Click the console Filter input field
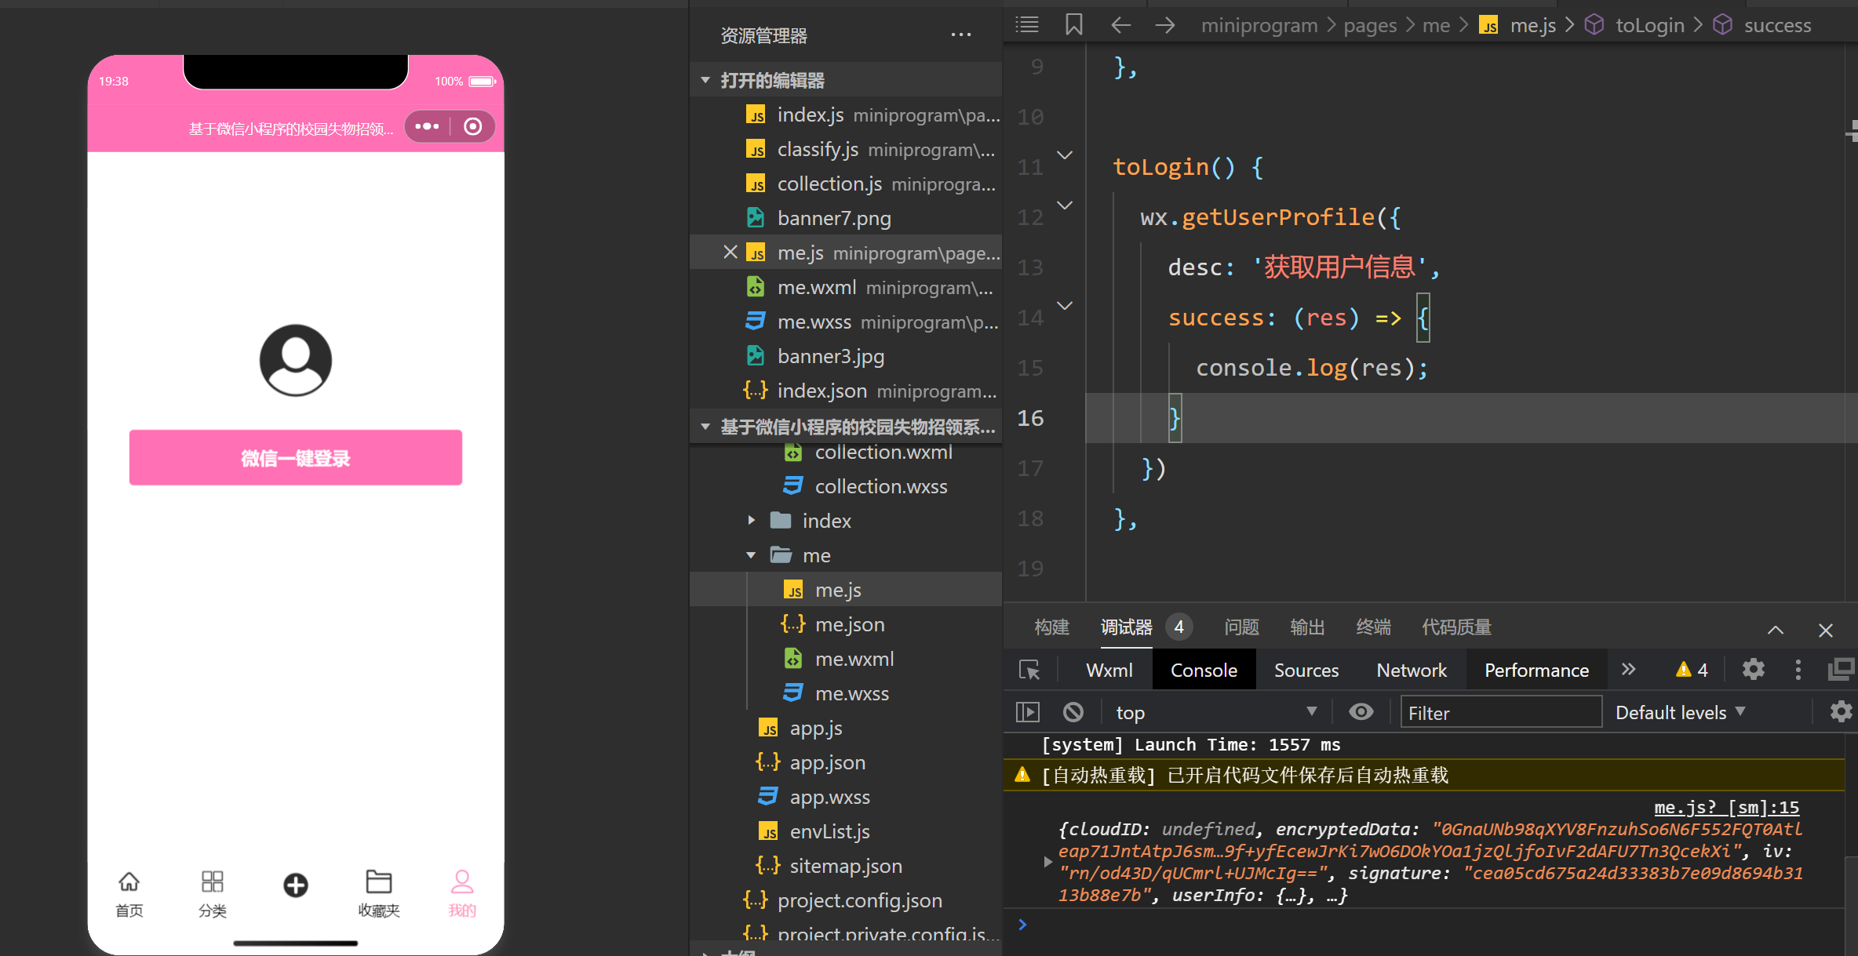Image resolution: width=1858 pixels, height=956 pixels. (1500, 712)
